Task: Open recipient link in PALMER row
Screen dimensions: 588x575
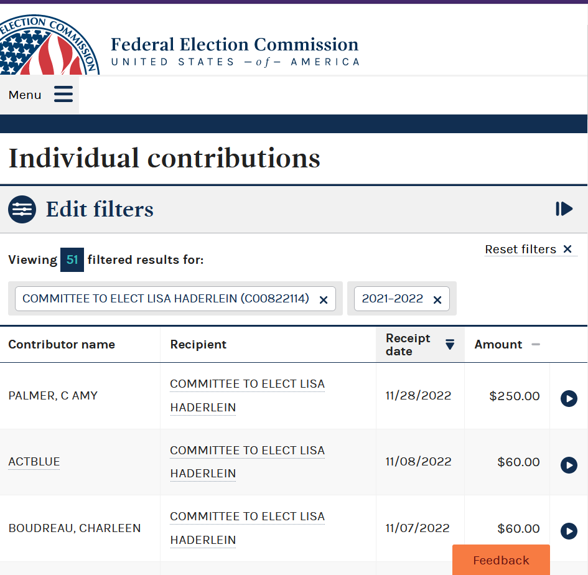Action: pyautogui.click(x=247, y=396)
